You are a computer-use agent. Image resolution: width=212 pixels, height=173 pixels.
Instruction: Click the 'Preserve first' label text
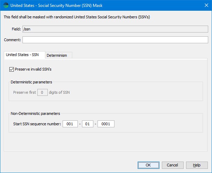tap(25, 92)
